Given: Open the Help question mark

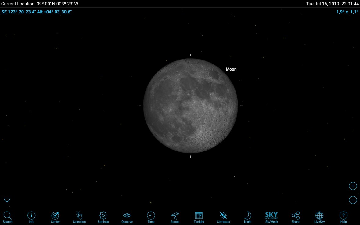Looking at the screenshot, I should point(344,217).
